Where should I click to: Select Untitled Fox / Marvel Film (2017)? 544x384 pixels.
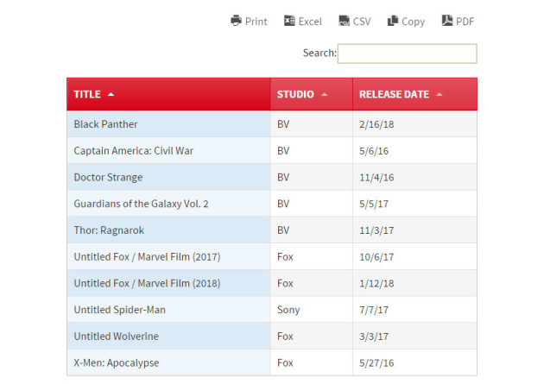[x=168, y=257]
